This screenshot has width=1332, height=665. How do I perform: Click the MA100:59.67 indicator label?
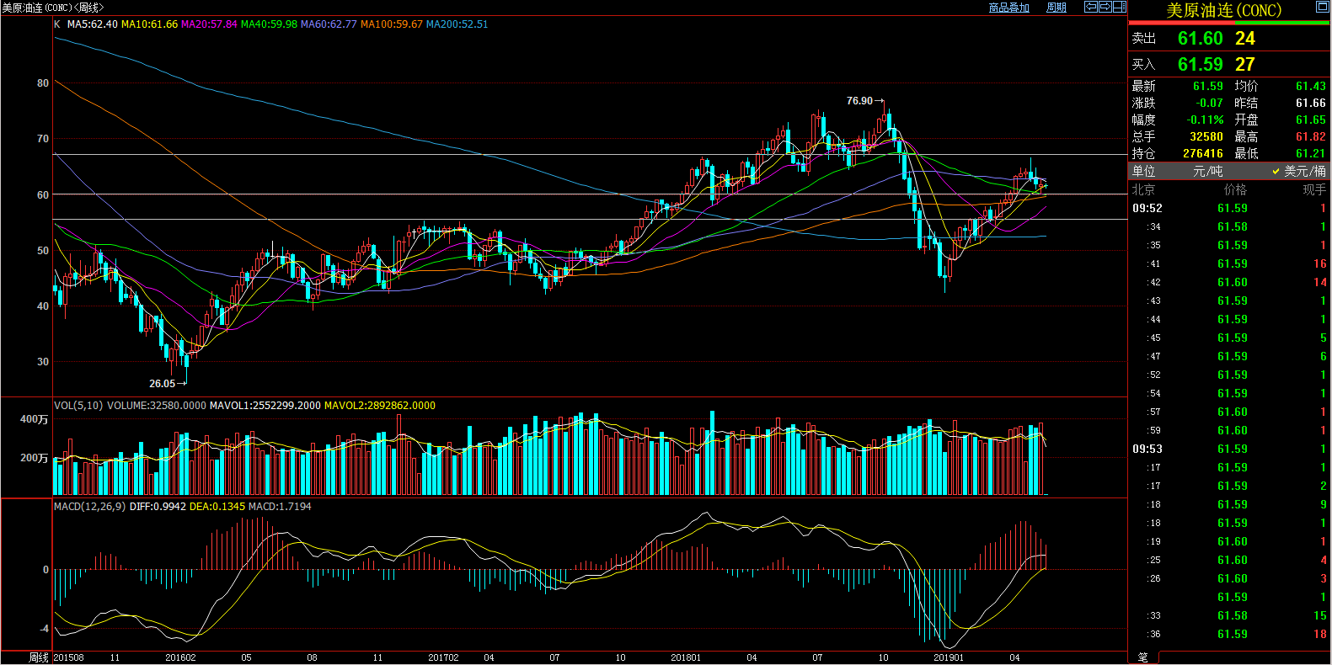click(392, 24)
